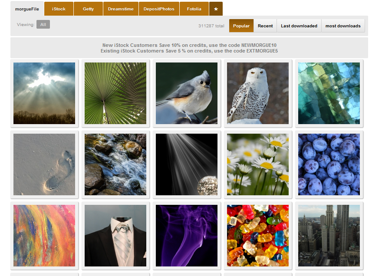Open the Getty tab
Screen dimensions: 372x276
tap(88, 9)
